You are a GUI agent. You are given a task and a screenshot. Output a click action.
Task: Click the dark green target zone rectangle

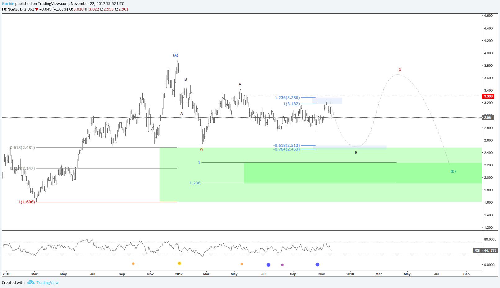pyautogui.click(x=363, y=173)
